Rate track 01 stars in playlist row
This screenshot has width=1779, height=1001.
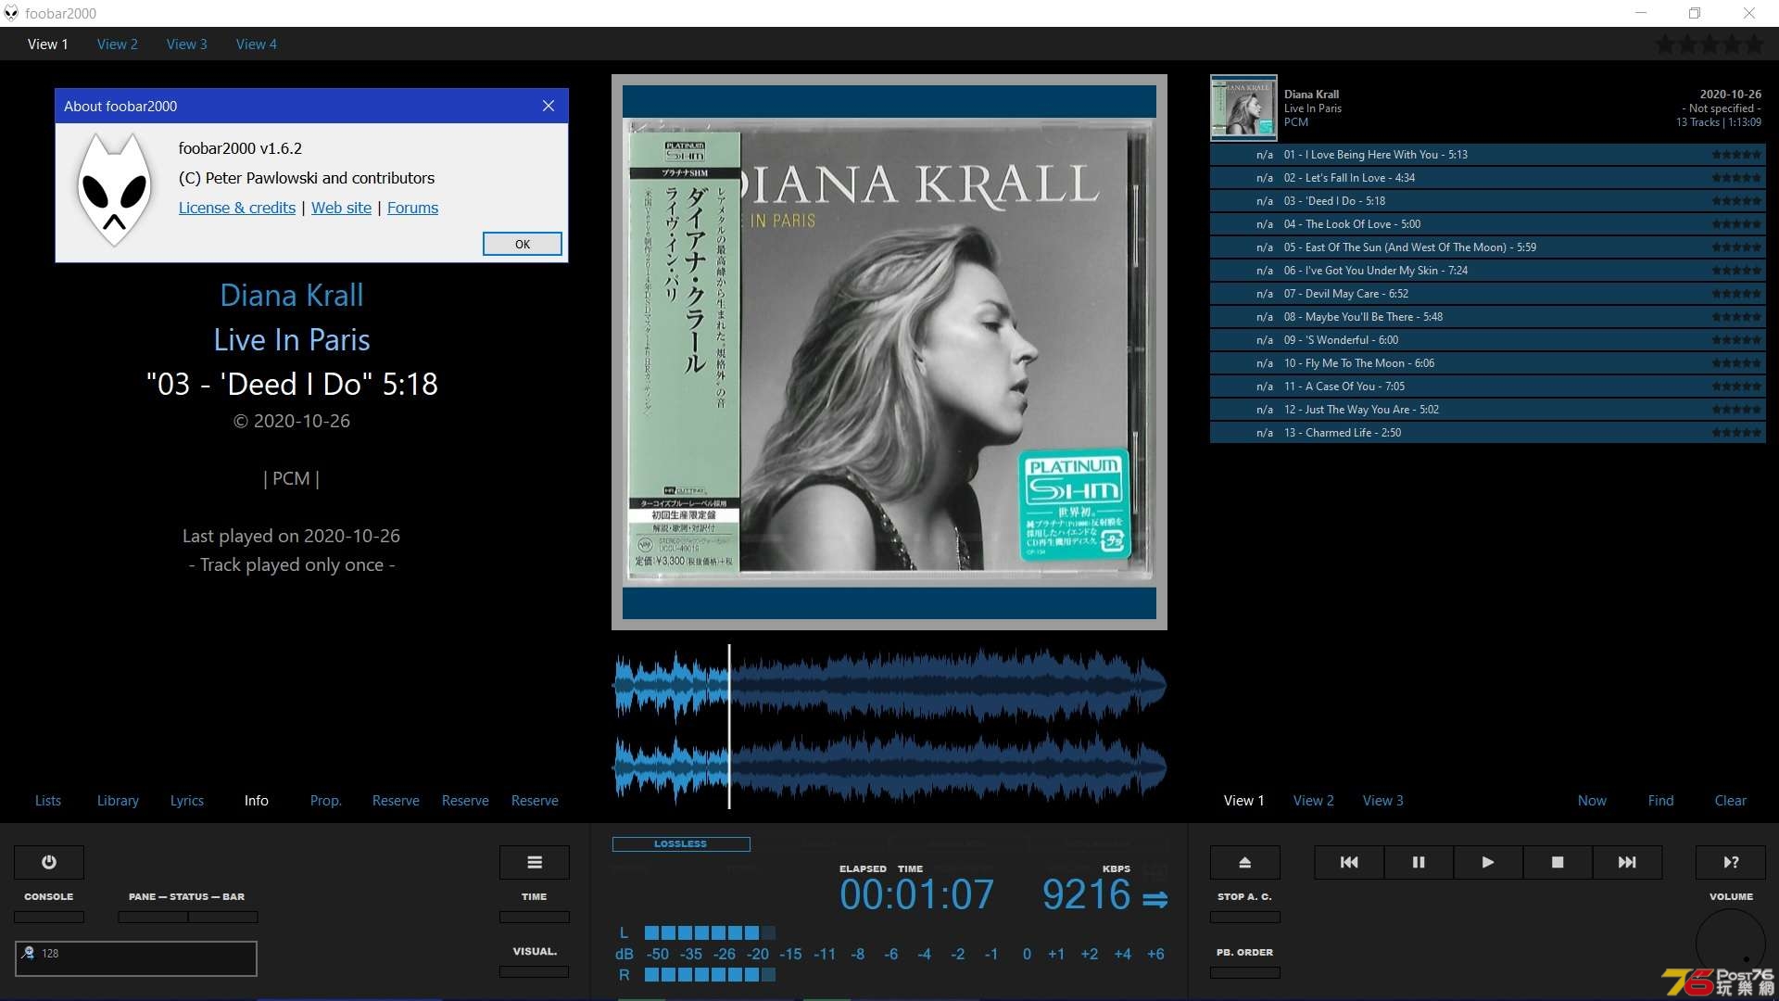pos(1736,155)
